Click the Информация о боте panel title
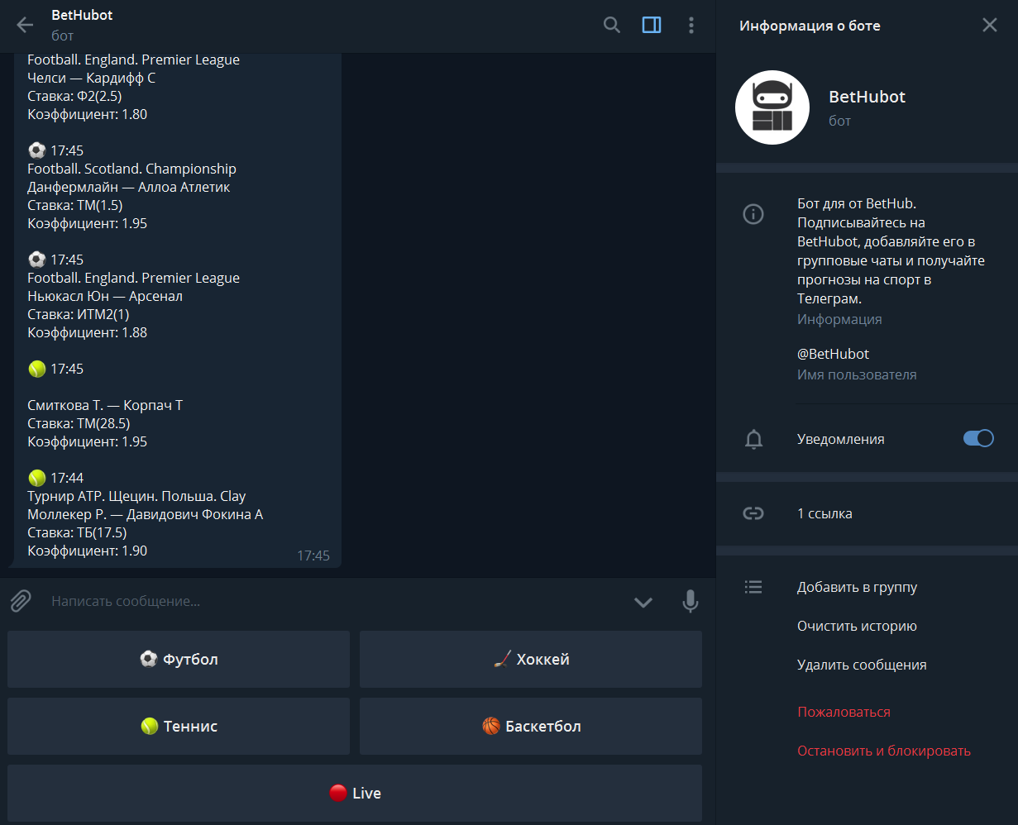 pos(810,26)
